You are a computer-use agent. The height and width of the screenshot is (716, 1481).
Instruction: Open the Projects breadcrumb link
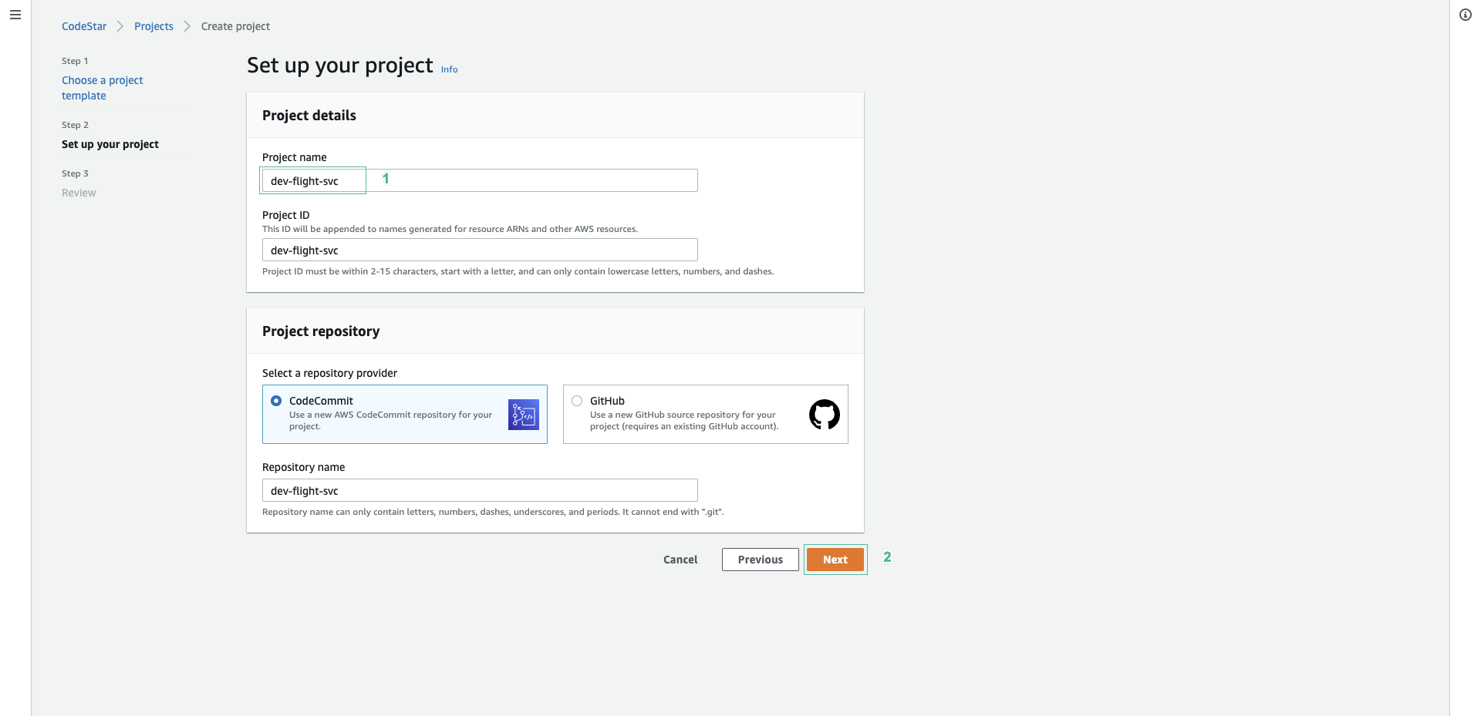pos(153,26)
